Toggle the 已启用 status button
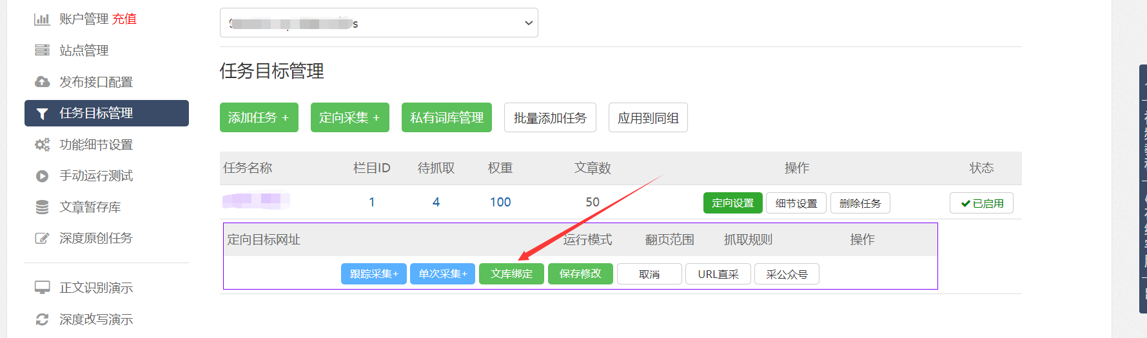The width and height of the screenshot is (1147, 338). click(981, 203)
